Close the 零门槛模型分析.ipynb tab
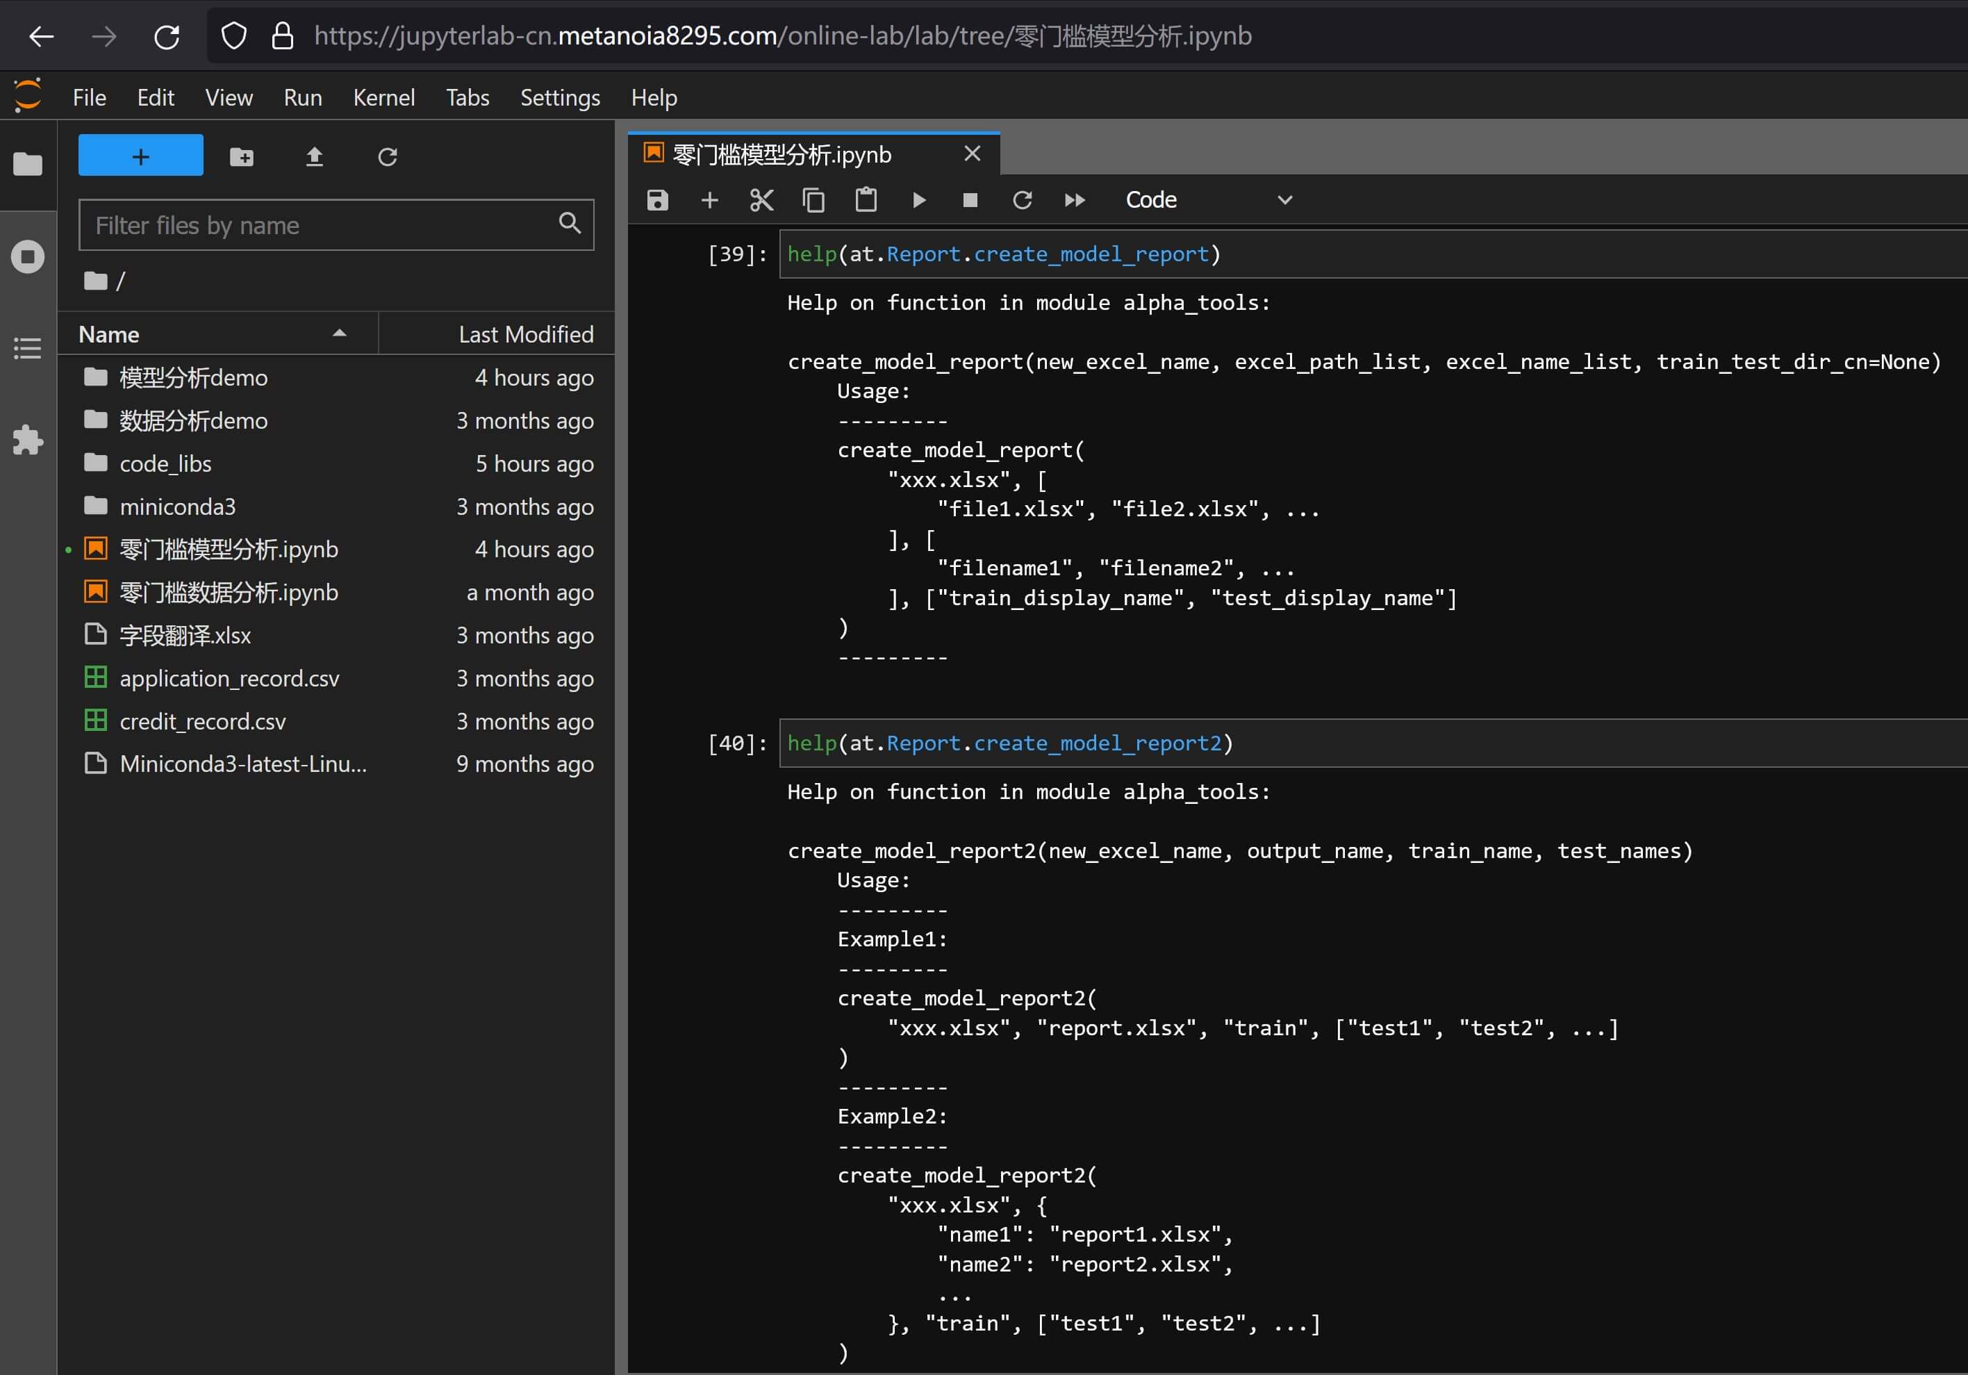Screen dimensions: 1968x1375 [972, 154]
